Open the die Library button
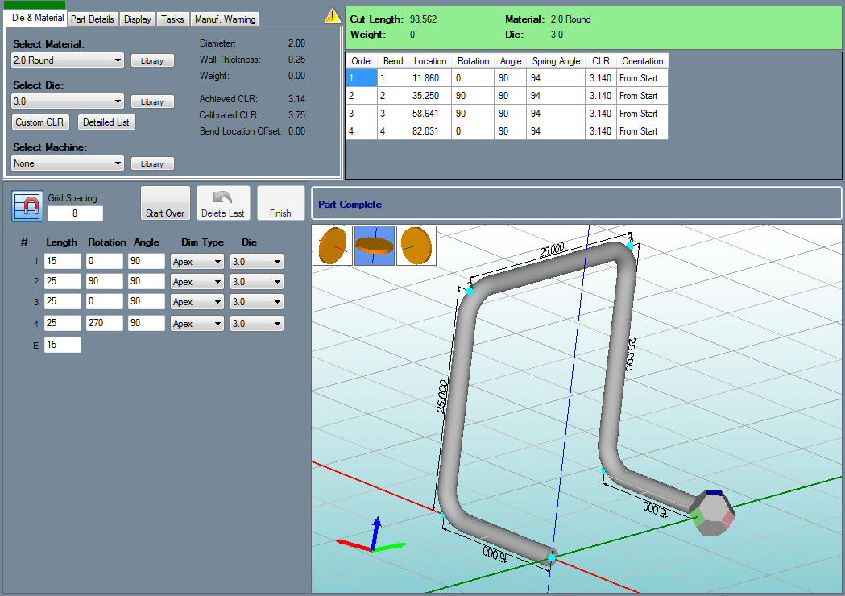This screenshot has height=596, width=845. click(152, 101)
